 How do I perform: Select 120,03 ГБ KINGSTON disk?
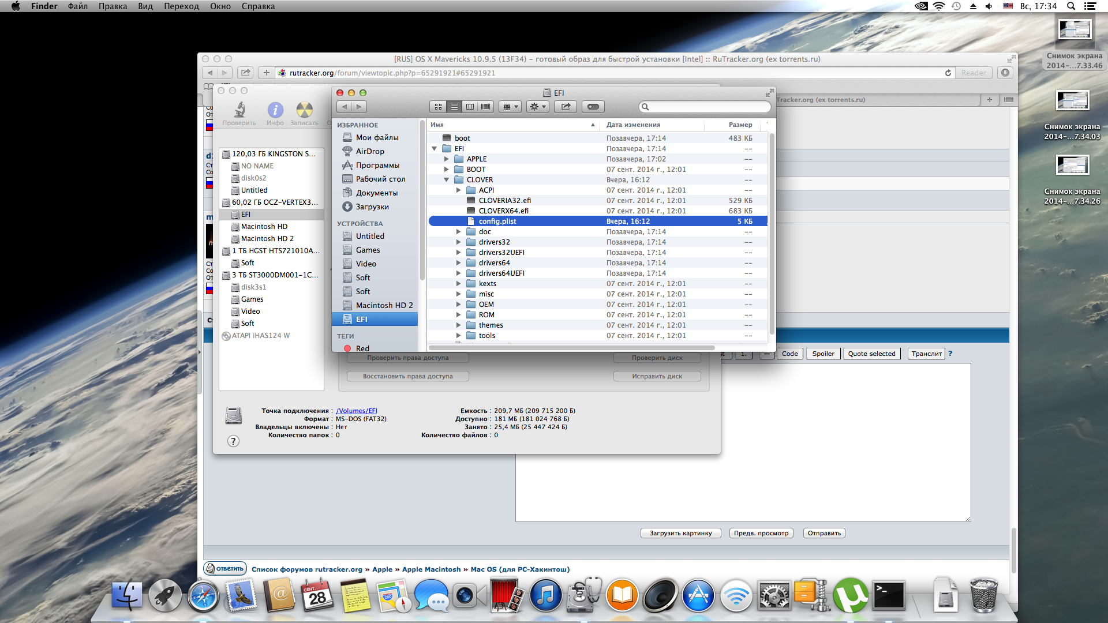pyautogui.click(x=272, y=154)
